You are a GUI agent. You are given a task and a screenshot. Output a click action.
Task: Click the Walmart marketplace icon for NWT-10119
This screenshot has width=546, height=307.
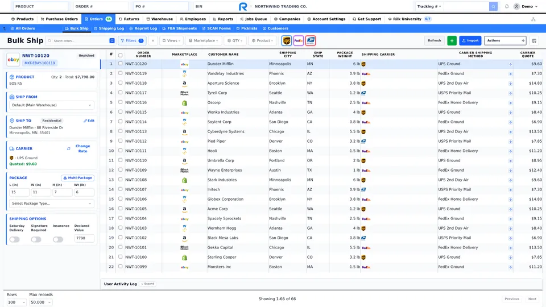pyautogui.click(x=184, y=73)
